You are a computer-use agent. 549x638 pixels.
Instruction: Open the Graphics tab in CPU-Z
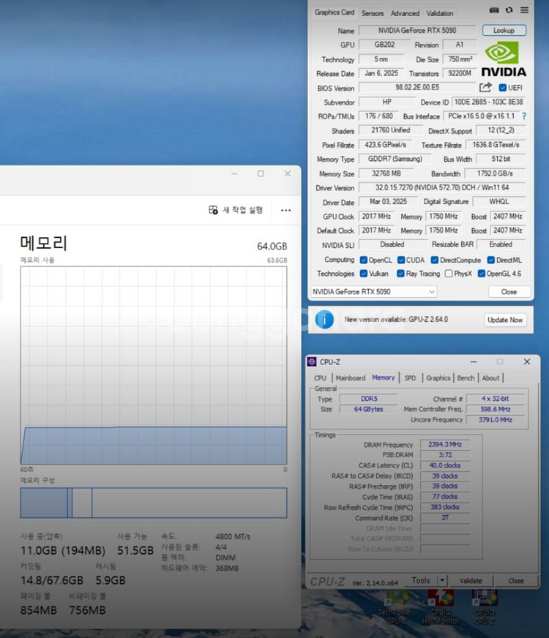(438, 378)
